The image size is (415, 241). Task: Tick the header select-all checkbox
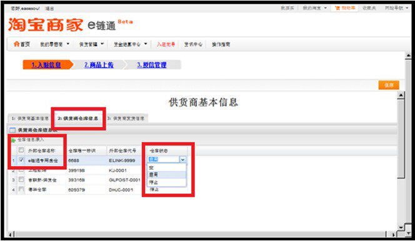point(21,150)
